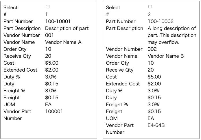Click the 'Vendor Part Number' label in card 2
201x140 pixels.
(x=120, y=129)
